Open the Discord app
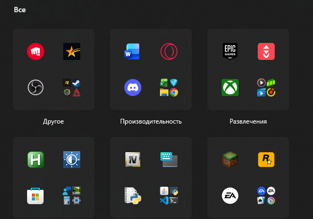Viewport: 313px width, 219px height. [x=133, y=87]
